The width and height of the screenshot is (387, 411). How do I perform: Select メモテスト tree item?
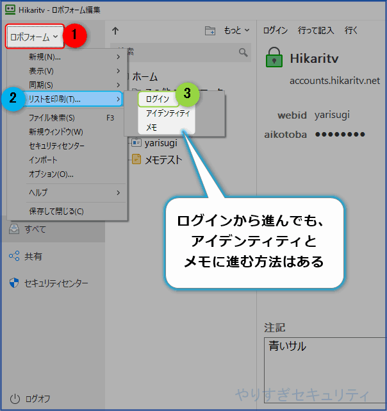click(163, 160)
